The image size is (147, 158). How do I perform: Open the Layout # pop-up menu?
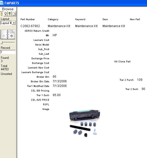pos(8,23)
